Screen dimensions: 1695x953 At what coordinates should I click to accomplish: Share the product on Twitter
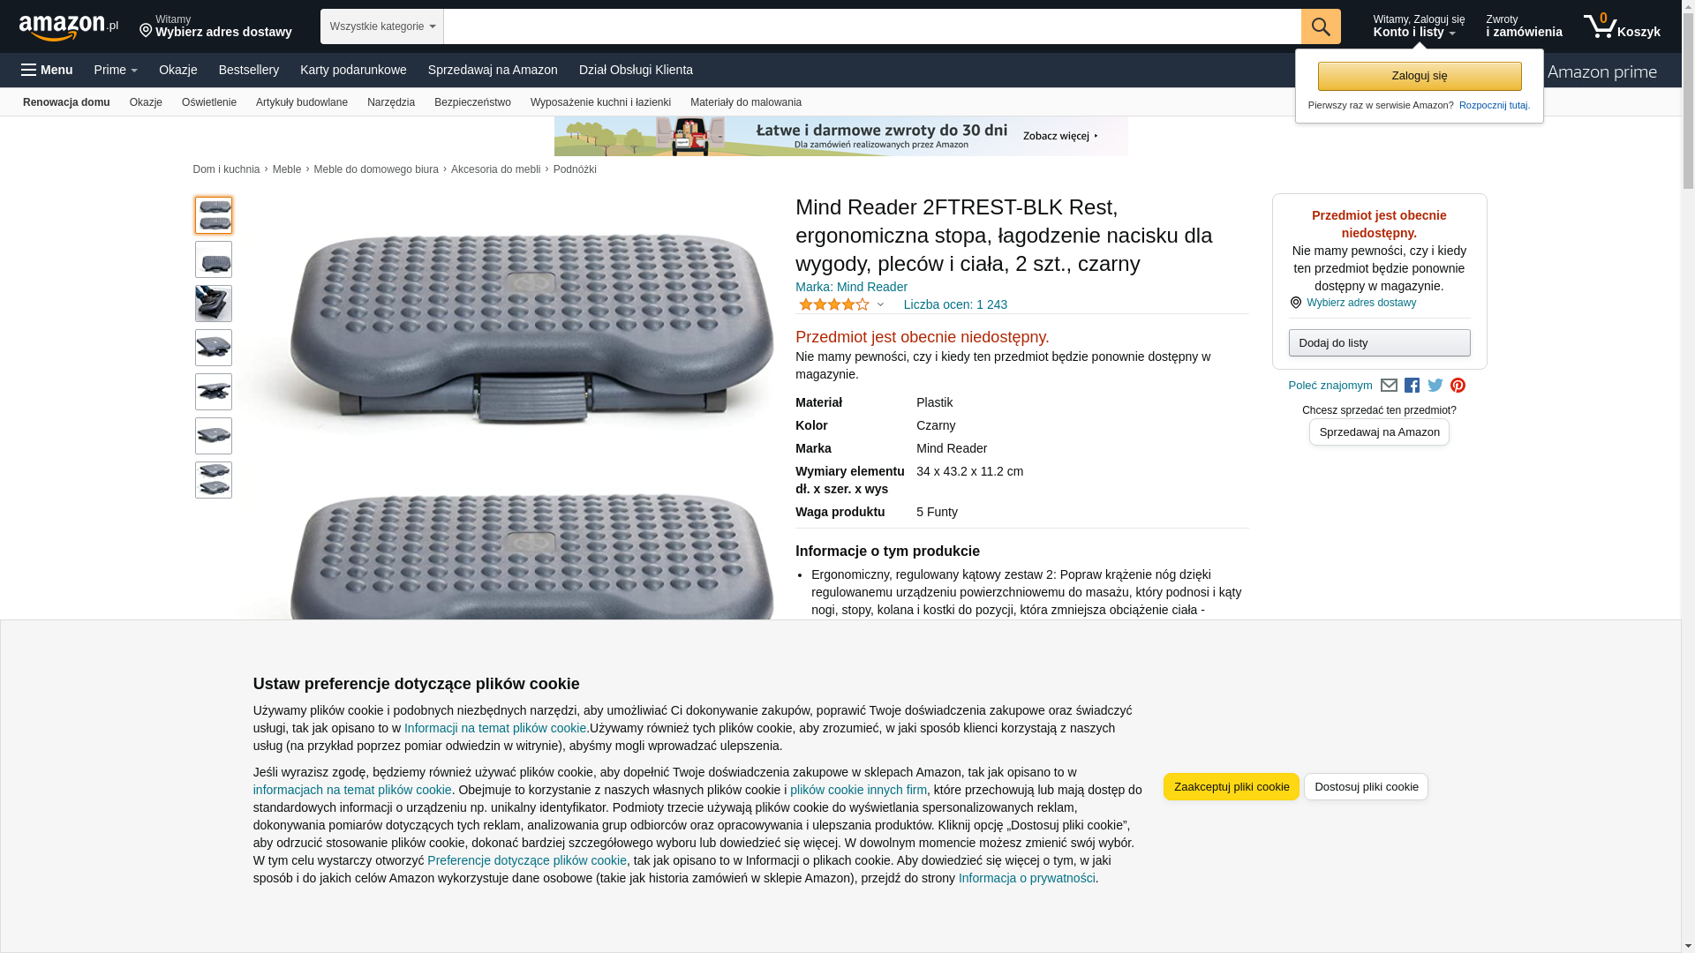(x=1435, y=386)
